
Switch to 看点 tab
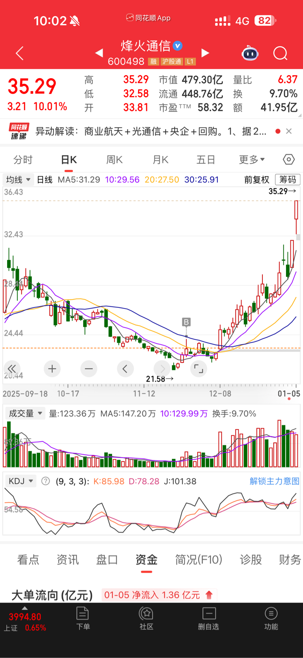(x=28, y=560)
